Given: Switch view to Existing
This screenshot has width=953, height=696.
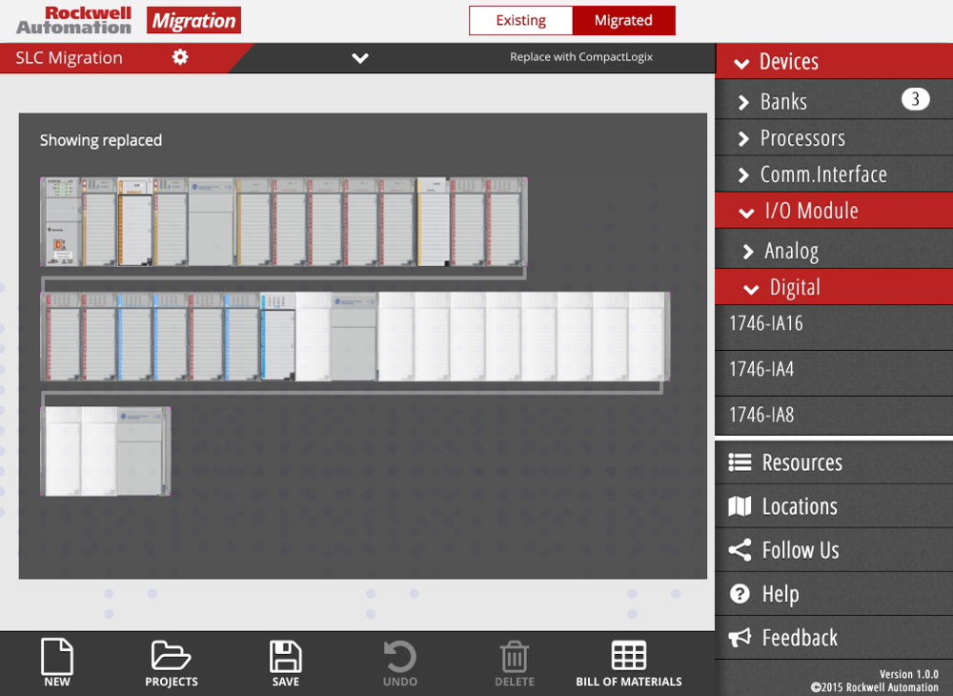Looking at the screenshot, I should (521, 20).
